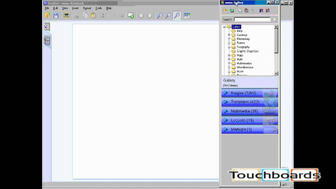The width and height of the screenshot is (336, 189).
Task: Collapse the Gallery root tree node
Action: [x=224, y=27]
